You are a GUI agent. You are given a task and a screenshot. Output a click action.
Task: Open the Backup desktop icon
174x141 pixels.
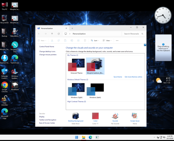[5, 33]
